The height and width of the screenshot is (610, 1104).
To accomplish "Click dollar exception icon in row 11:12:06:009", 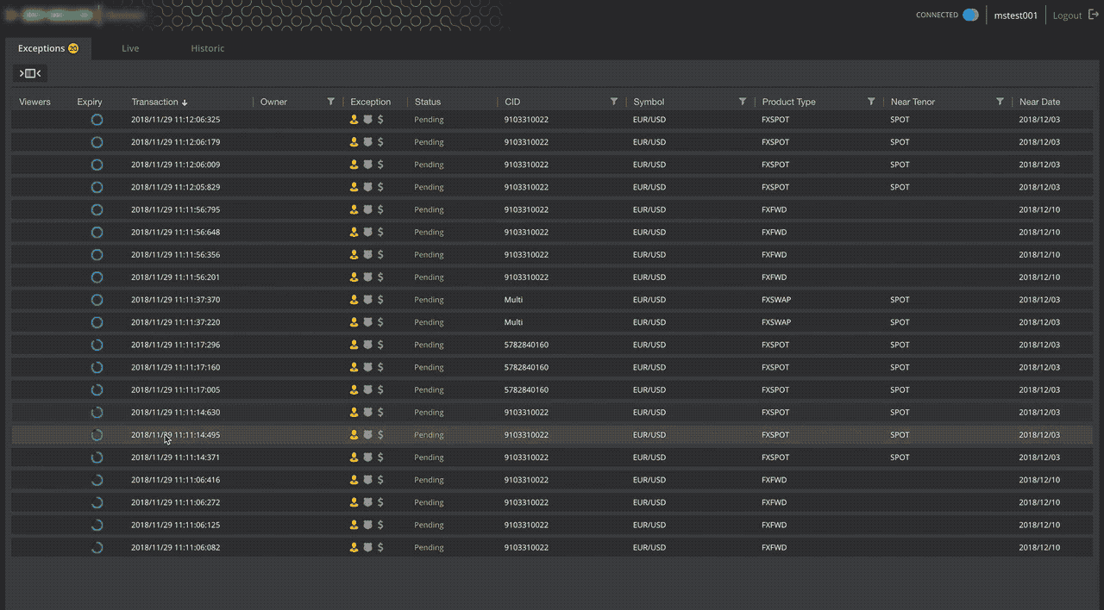I will click(380, 165).
